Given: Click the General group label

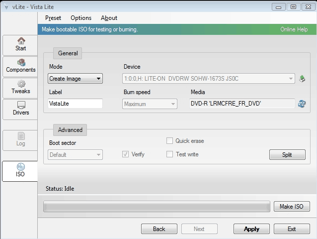Looking at the screenshot, I should coord(68,53).
